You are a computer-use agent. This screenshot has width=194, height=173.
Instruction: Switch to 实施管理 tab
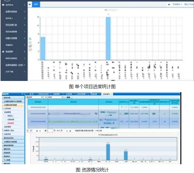[x=56, y=94]
